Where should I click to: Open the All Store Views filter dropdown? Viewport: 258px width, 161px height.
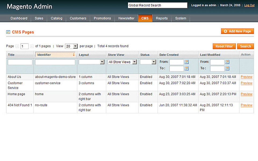click(x=122, y=62)
